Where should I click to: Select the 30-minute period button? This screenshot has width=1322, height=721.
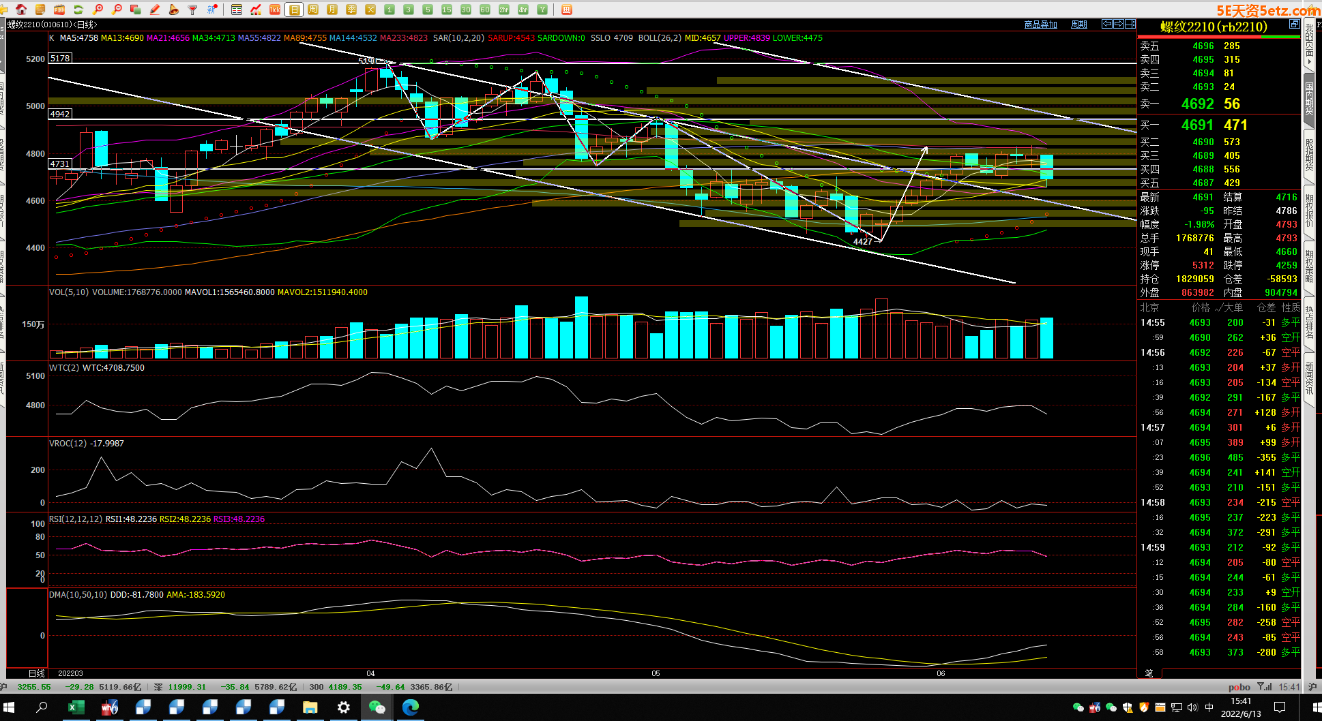coord(466,10)
